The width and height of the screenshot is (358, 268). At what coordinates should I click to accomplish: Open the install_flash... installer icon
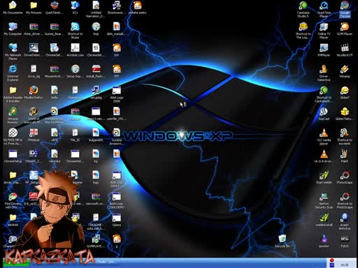[96, 71]
